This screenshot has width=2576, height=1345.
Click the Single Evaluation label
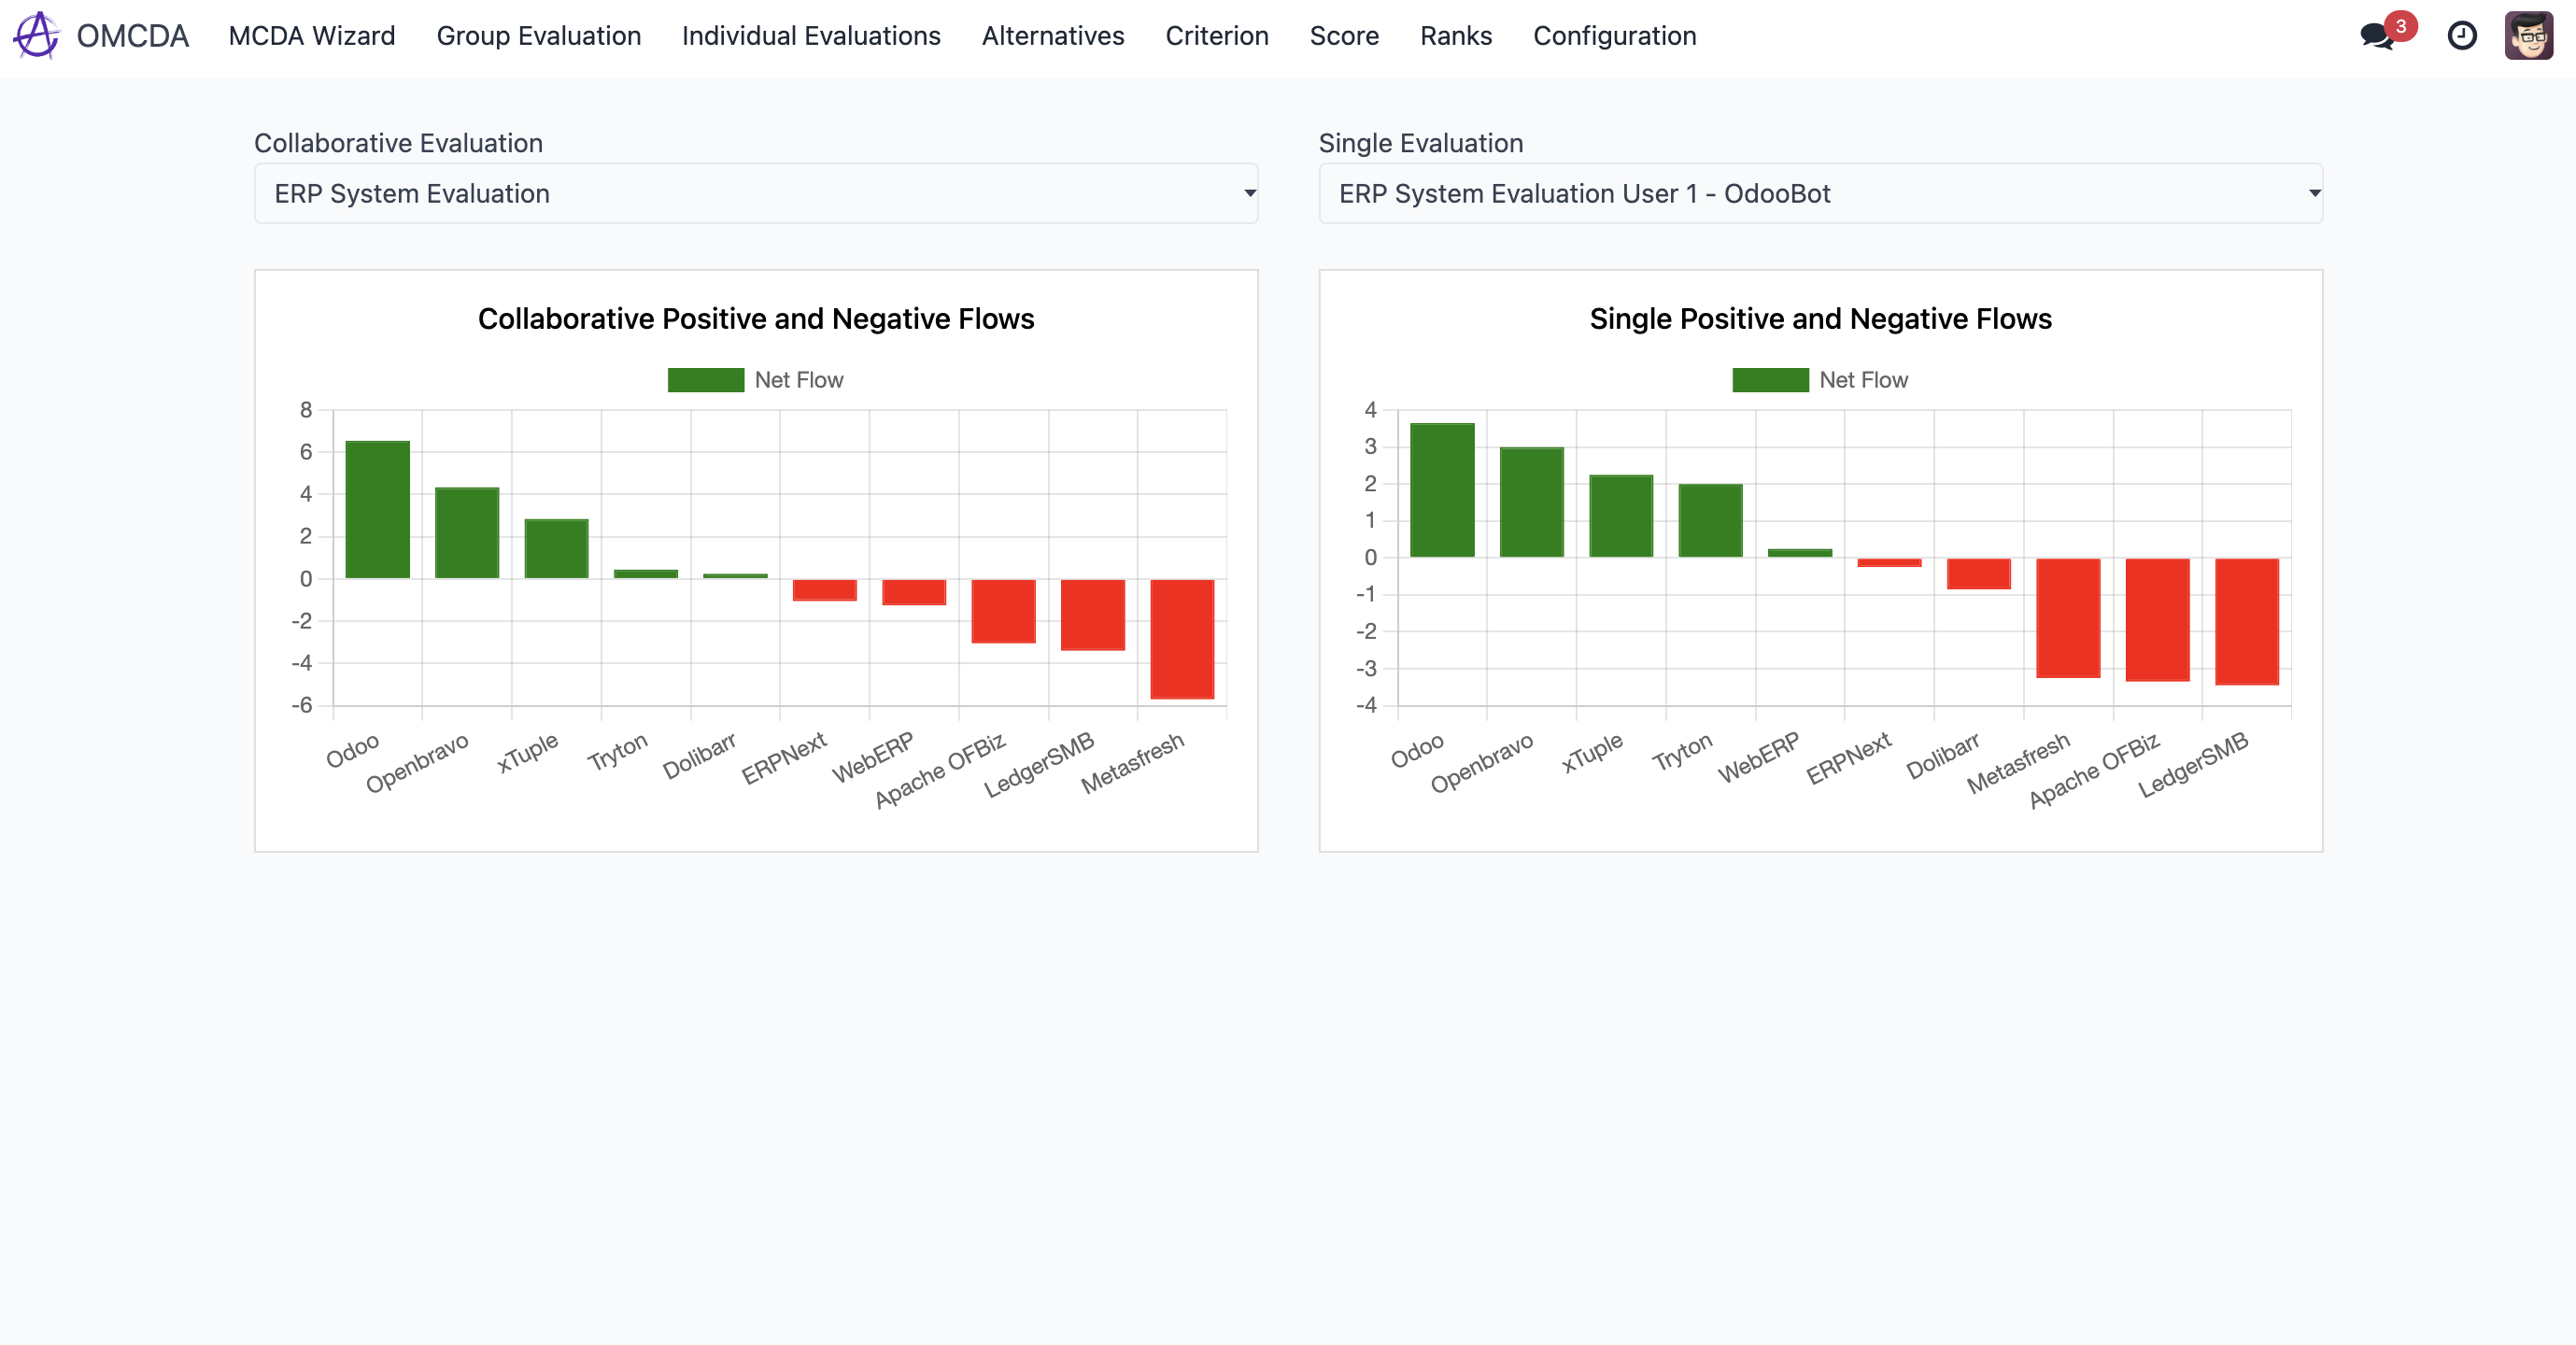1421,143
